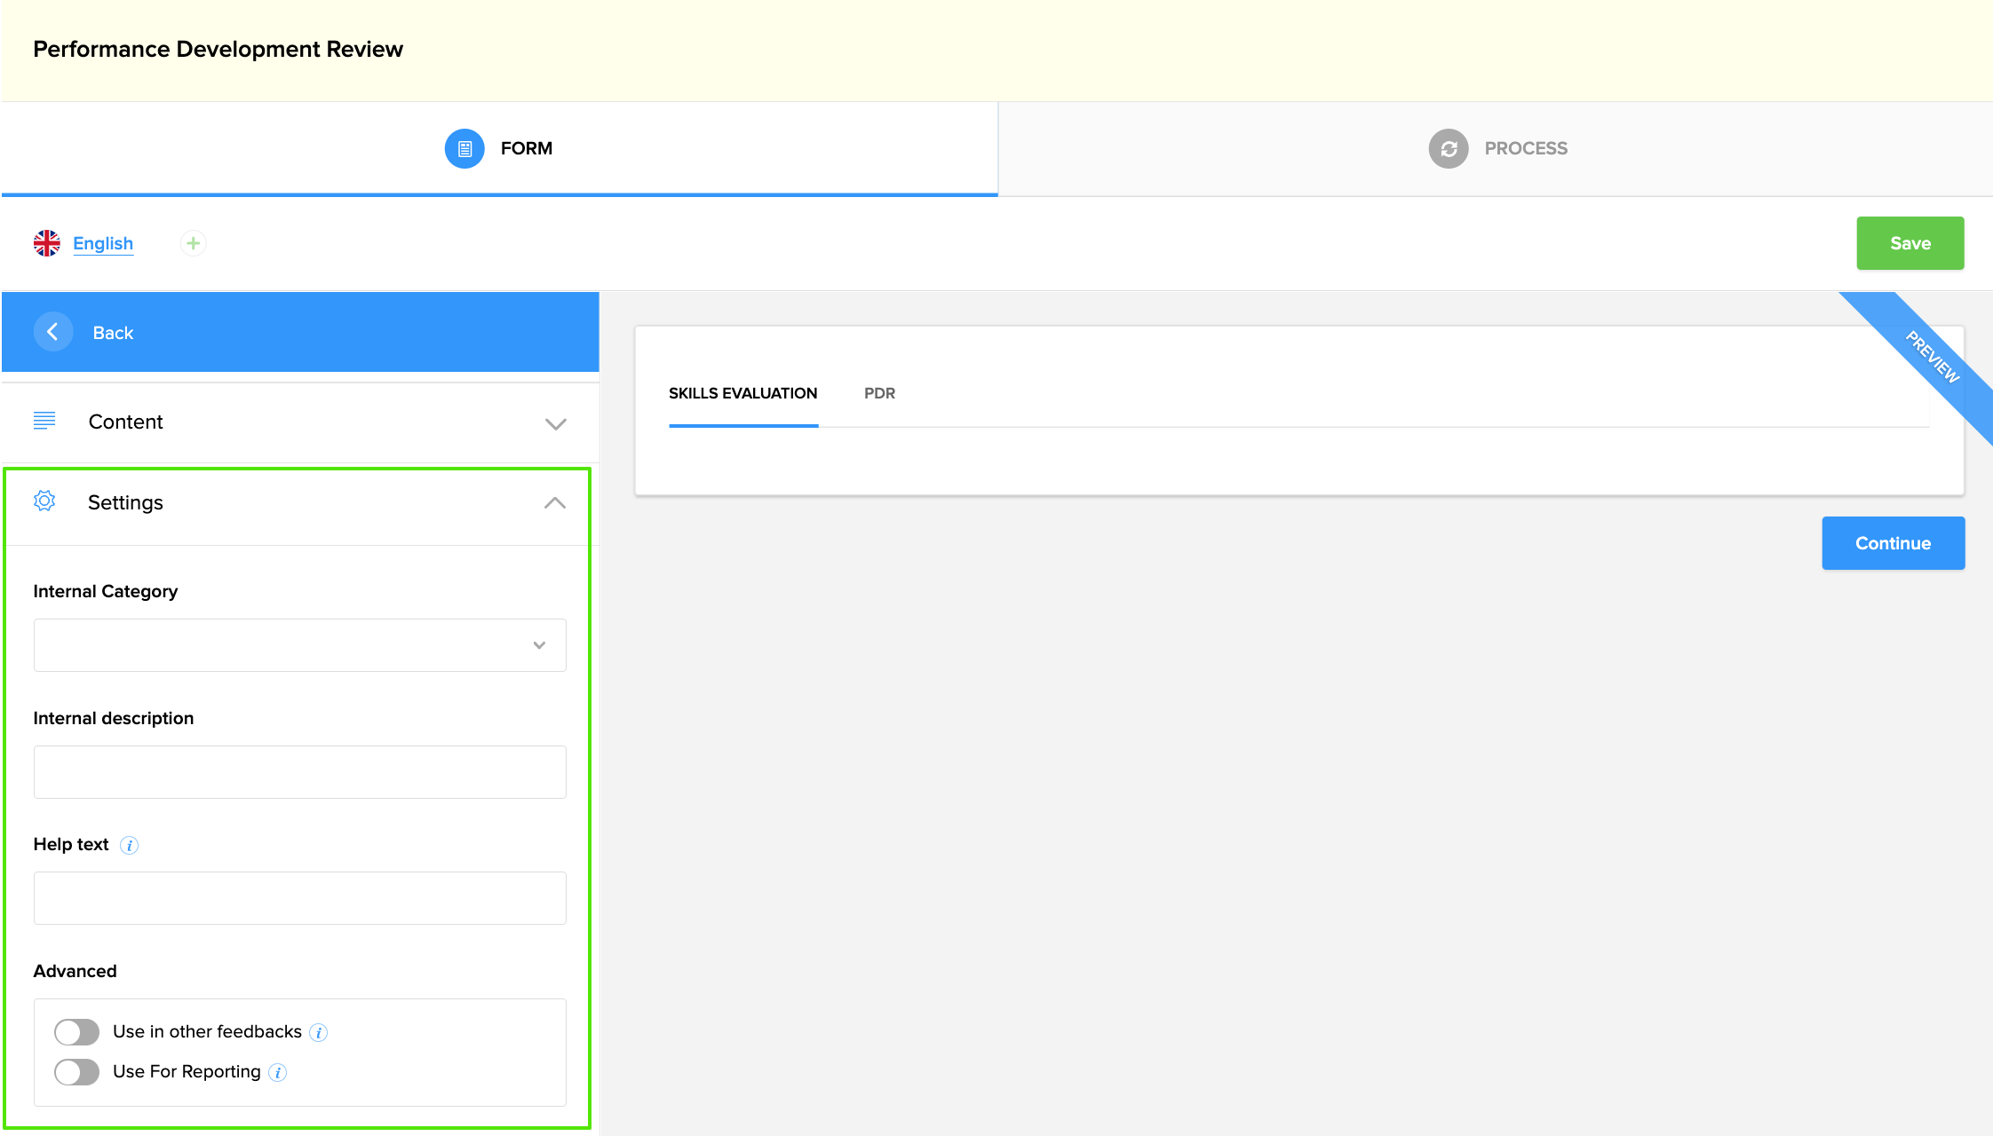
Task: Click the Content lines icon
Action: (x=44, y=421)
